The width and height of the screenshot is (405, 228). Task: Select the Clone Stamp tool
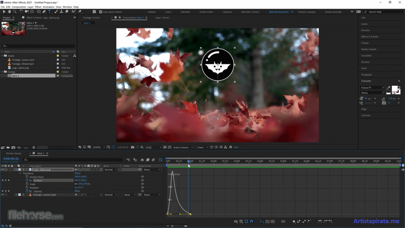click(x=61, y=11)
